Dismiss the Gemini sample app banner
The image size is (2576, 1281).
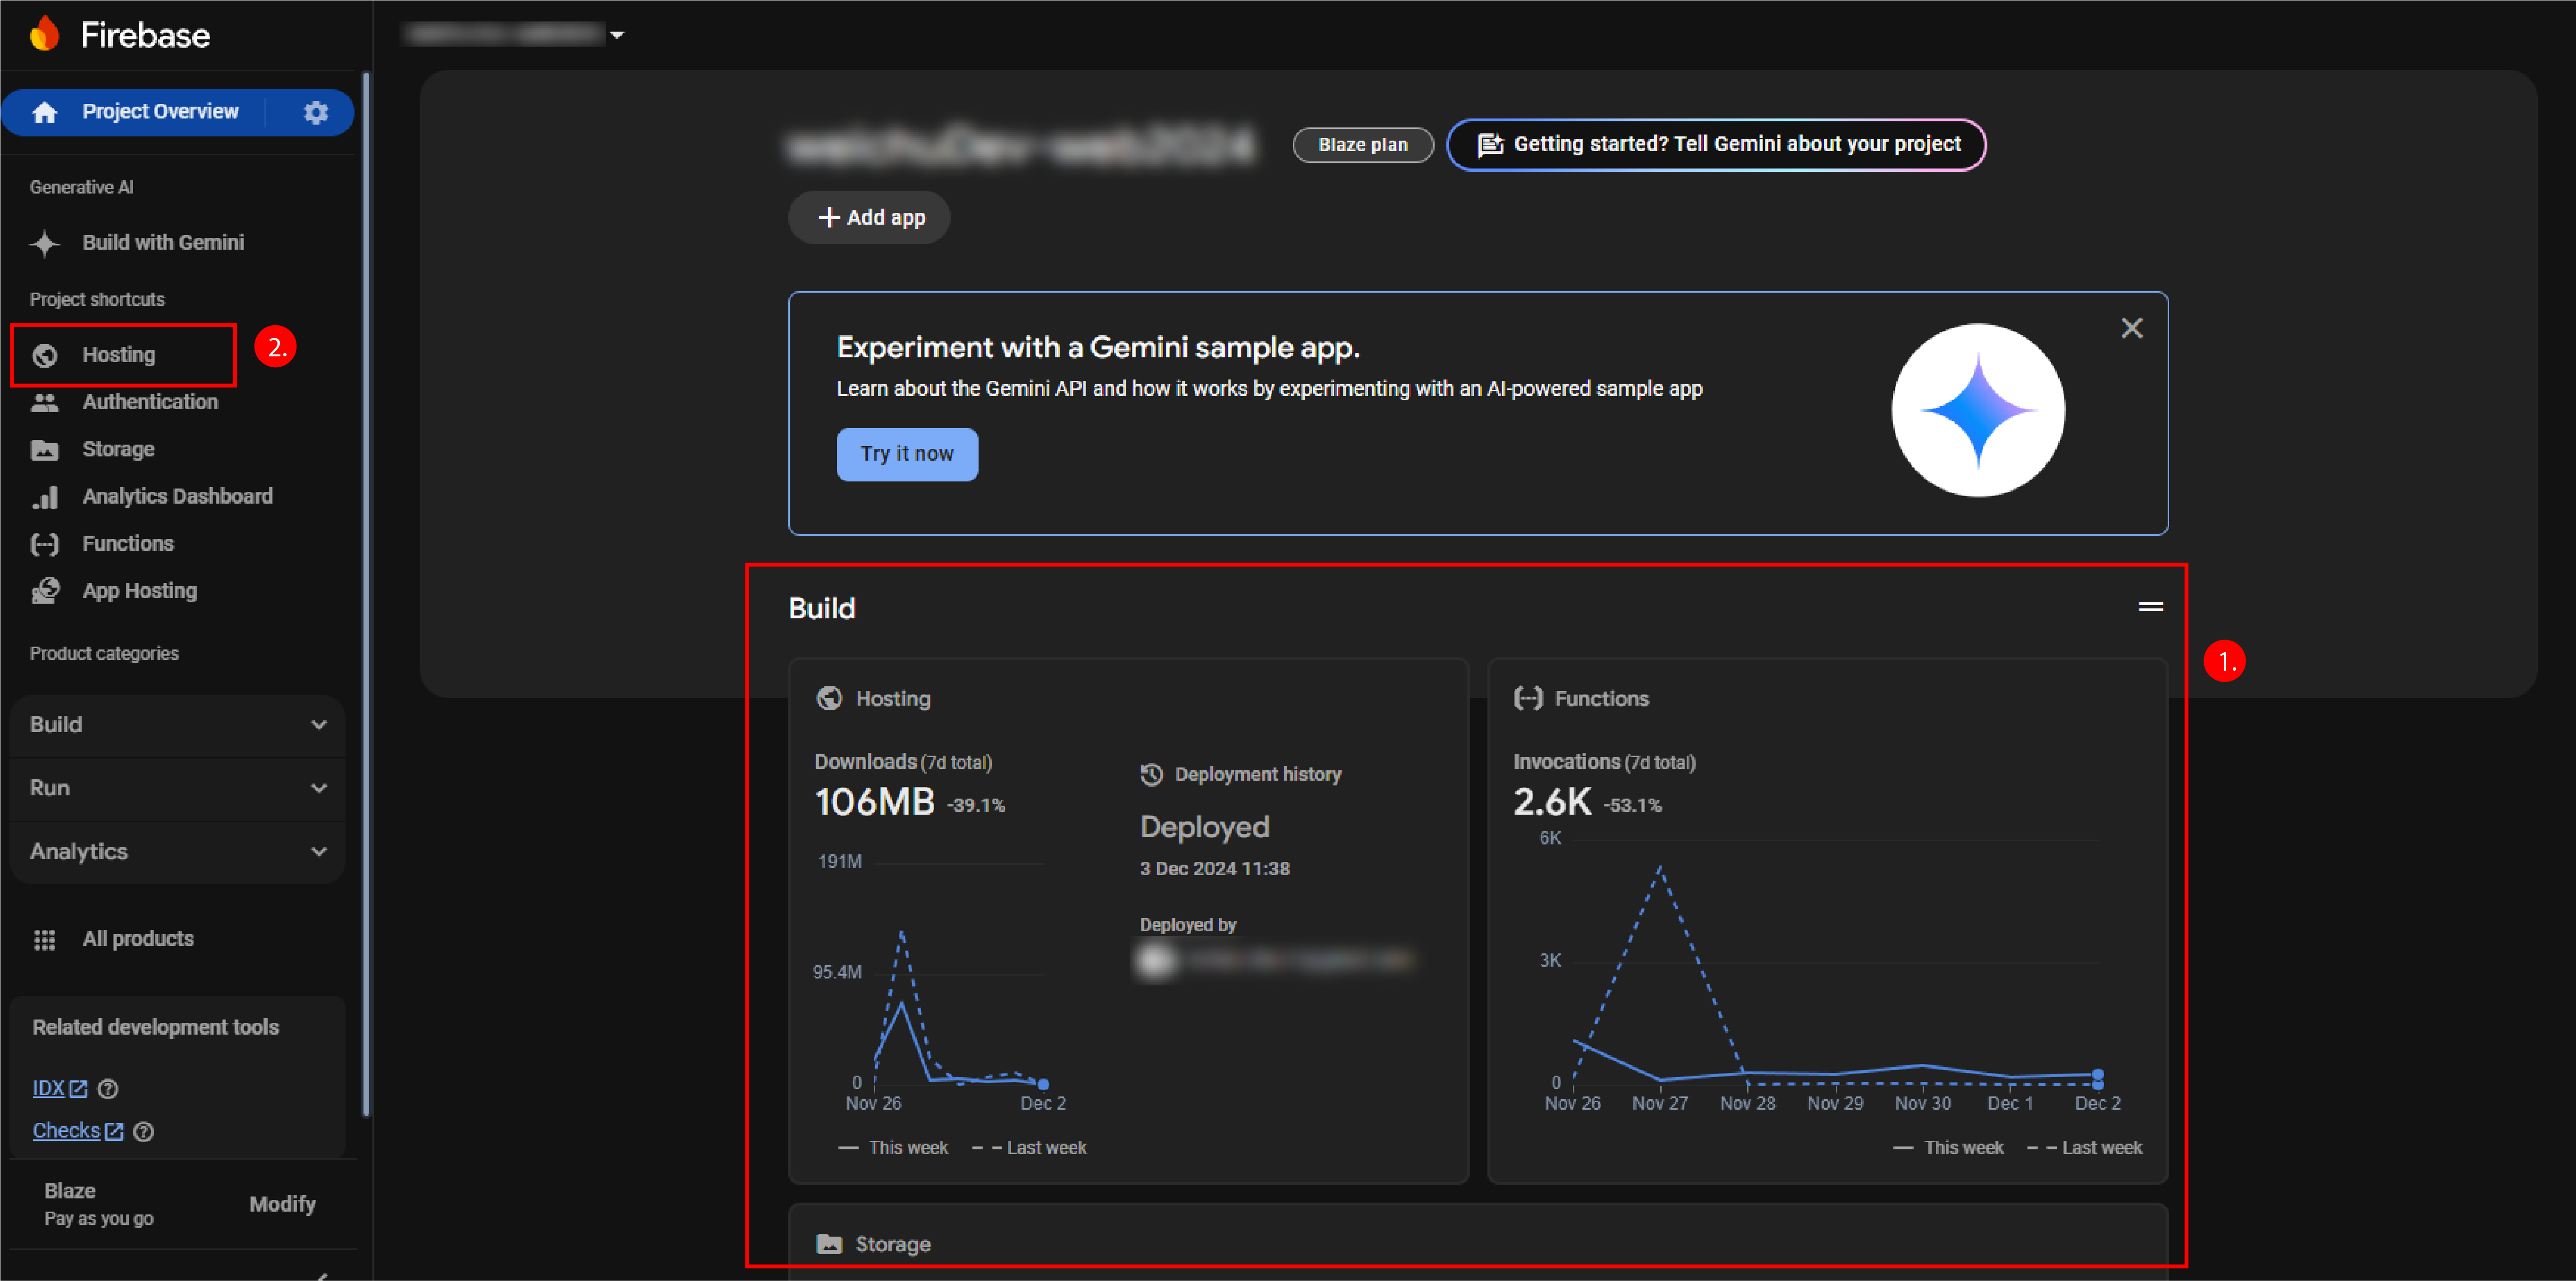coord(2132,328)
